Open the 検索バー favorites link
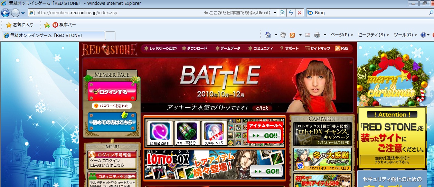The image size is (434, 187). (64, 25)
